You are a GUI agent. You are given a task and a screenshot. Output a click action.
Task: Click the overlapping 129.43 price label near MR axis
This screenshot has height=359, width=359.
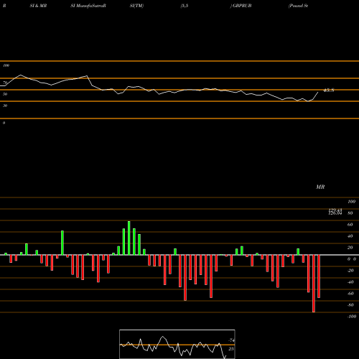pos(335,210)
